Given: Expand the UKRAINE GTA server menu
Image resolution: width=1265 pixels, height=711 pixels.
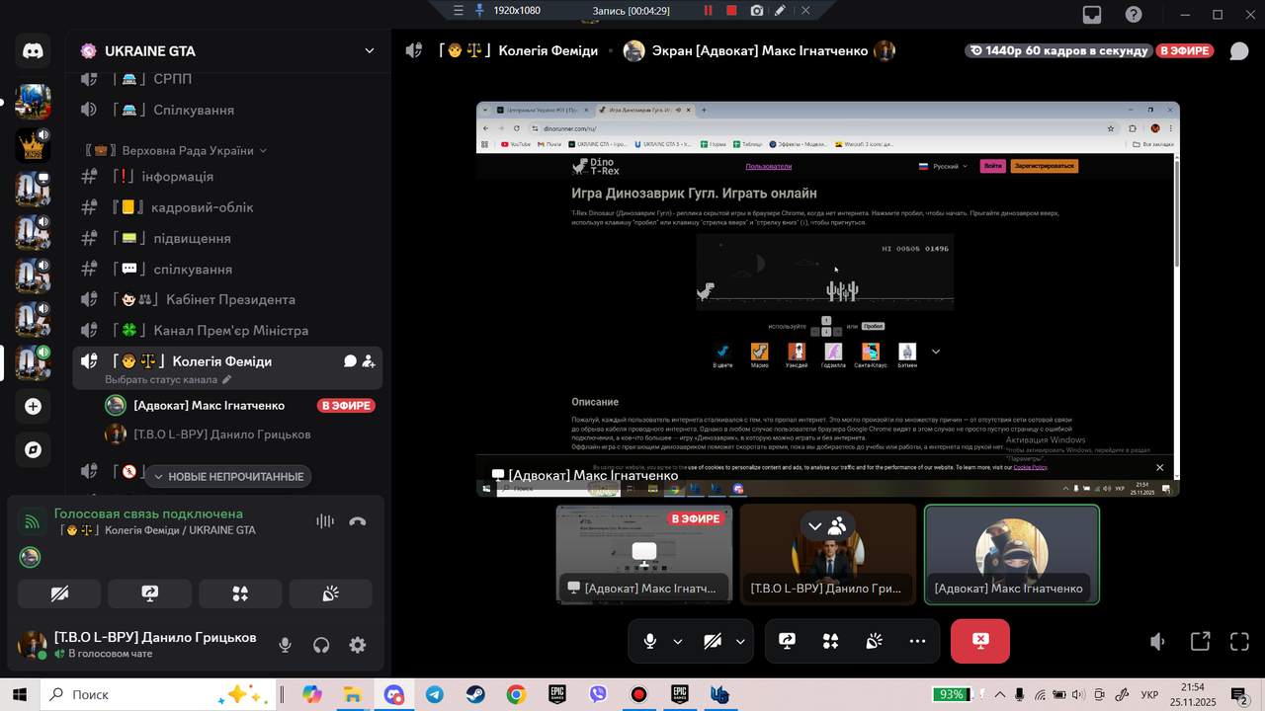Looking at the screenshot, I should pos(370,51).
